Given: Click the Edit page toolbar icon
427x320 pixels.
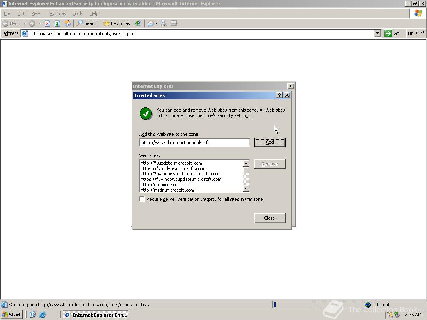Looking at the screenshot, I should [174, 23].
